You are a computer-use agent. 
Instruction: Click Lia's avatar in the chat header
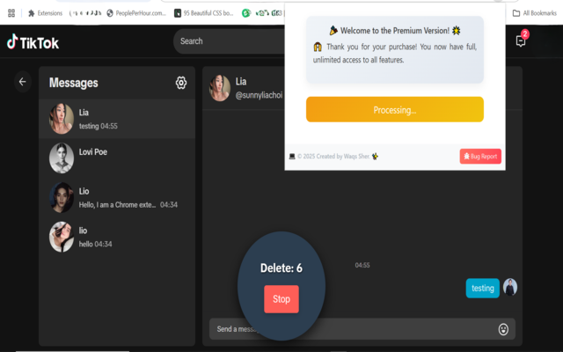(220, 88)
